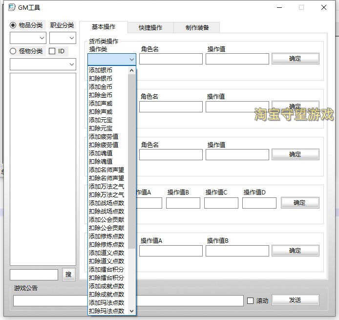Click 确定 in the 货币类操作 row
Image resolution: width=339 pixels, height=320 pixels.
point(296,59)
